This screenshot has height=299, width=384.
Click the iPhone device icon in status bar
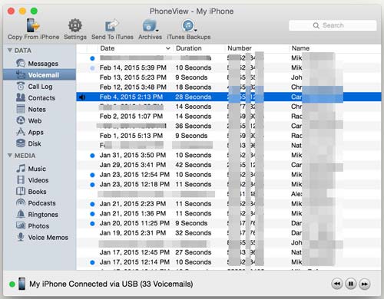pos(22,284)
